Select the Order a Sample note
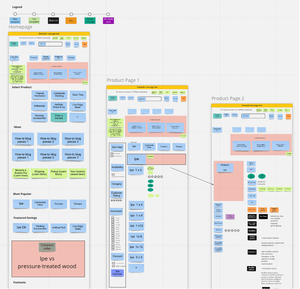The height and width of the screenshot is (289, 300). pyautogui.click(x=59, y=117)
